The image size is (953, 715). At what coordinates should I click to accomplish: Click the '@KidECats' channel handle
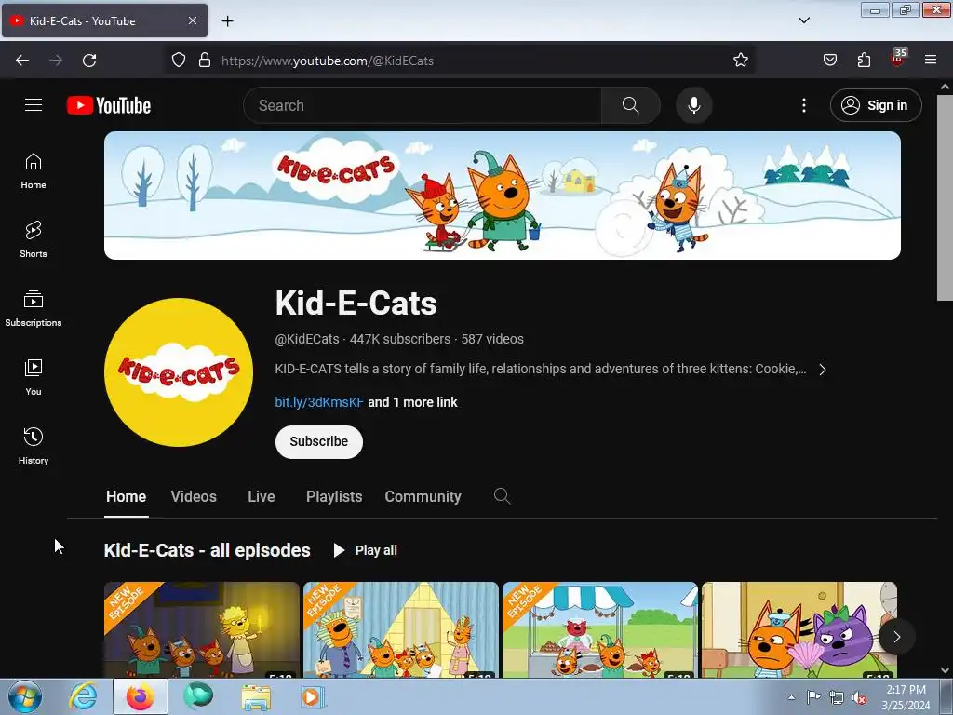point(307,339)
